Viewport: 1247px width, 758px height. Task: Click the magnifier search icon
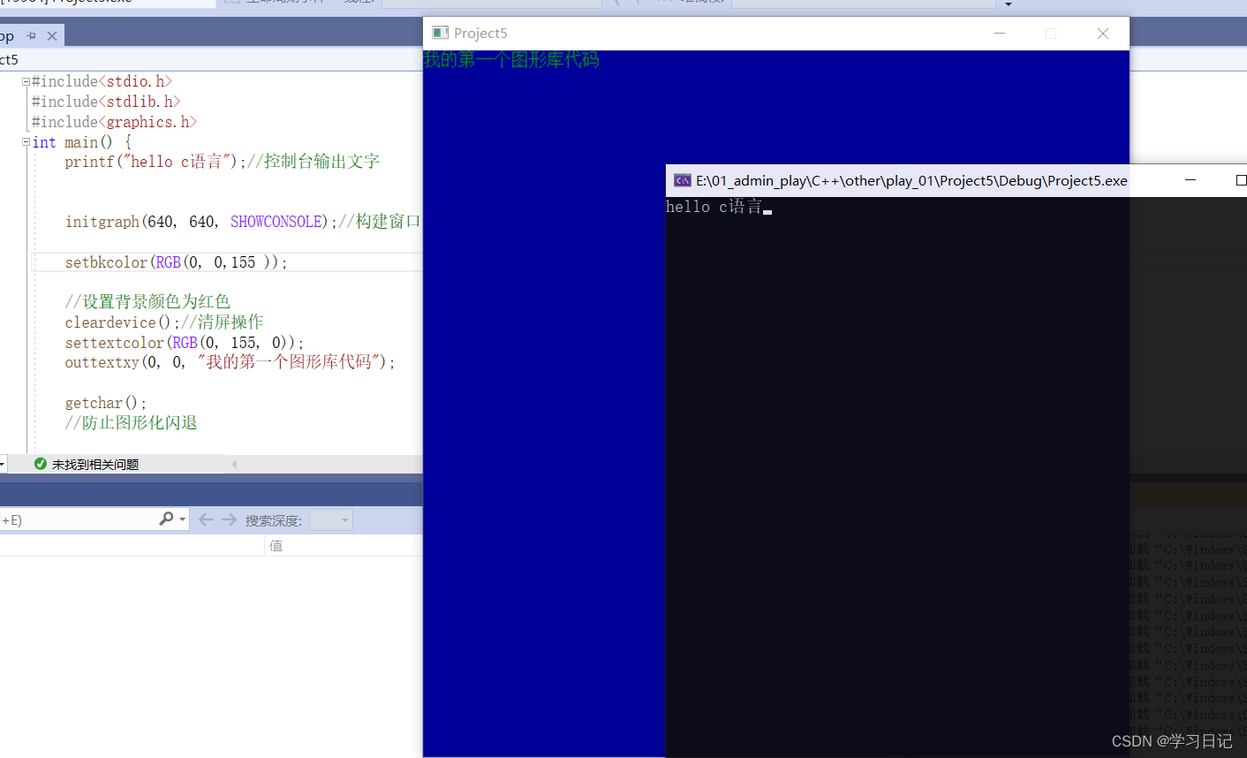(166, 519)
